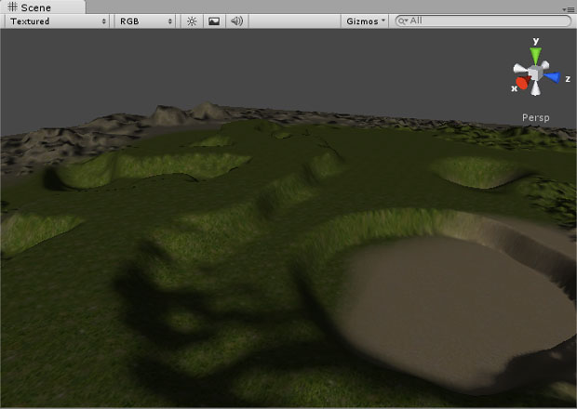Click the red X axis cone
The height and width of the screenshot is (409, 577).
[x=522, y=84]
